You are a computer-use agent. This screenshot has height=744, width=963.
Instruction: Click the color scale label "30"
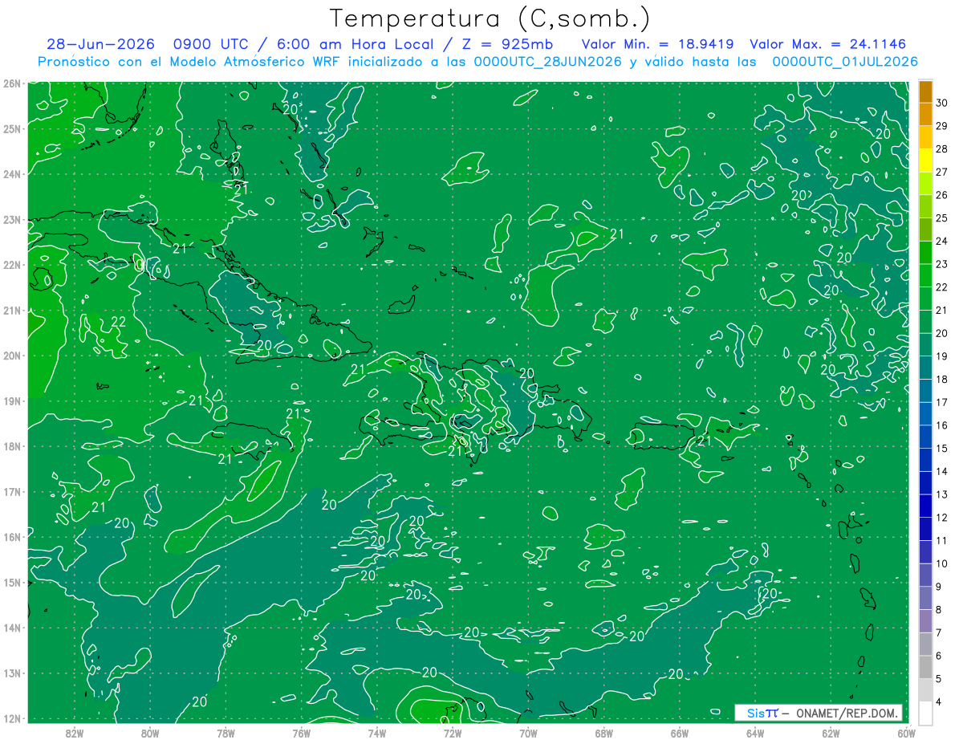(942, 104)
